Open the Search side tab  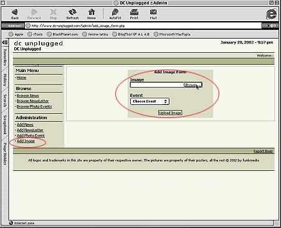click(x=5, y=101)
